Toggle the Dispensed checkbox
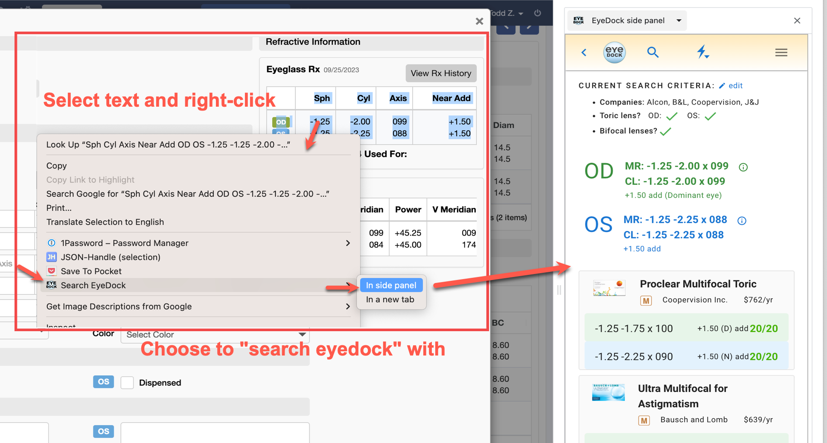The image size is (827, 443). pyautogui.click(x=127, y=383)
